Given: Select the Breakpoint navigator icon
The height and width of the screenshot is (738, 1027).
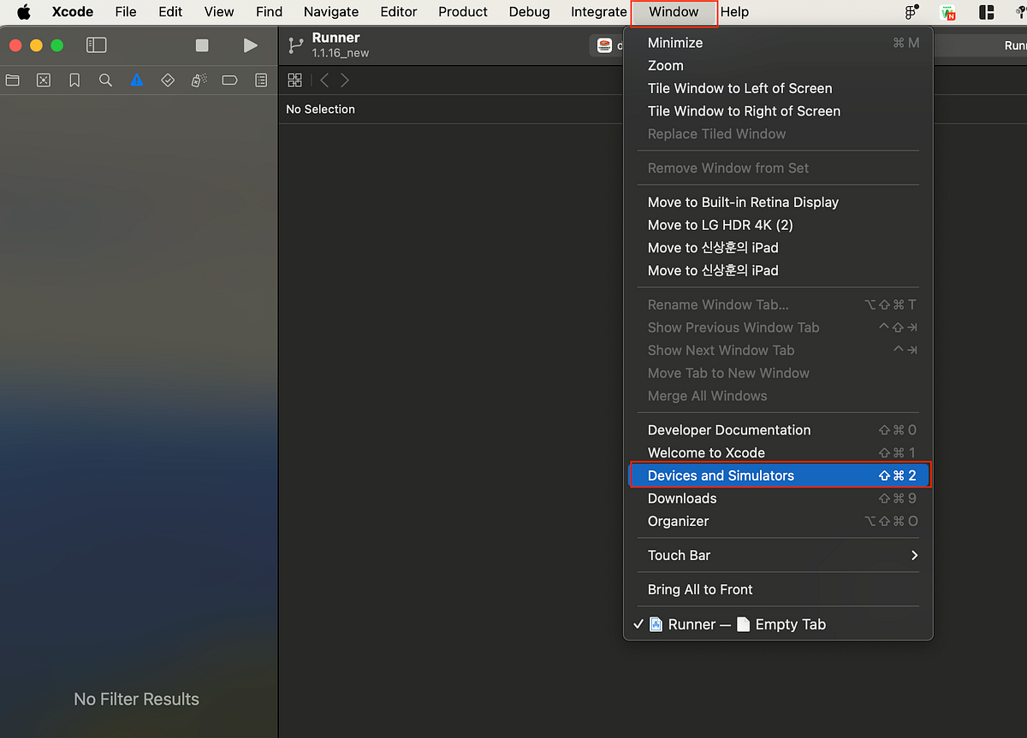Looking at the screenshot, I should pos(229,80).
